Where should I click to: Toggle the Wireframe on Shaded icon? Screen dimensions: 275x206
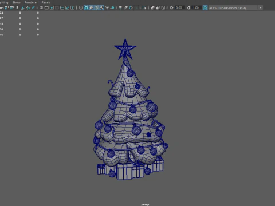(97, 7)
